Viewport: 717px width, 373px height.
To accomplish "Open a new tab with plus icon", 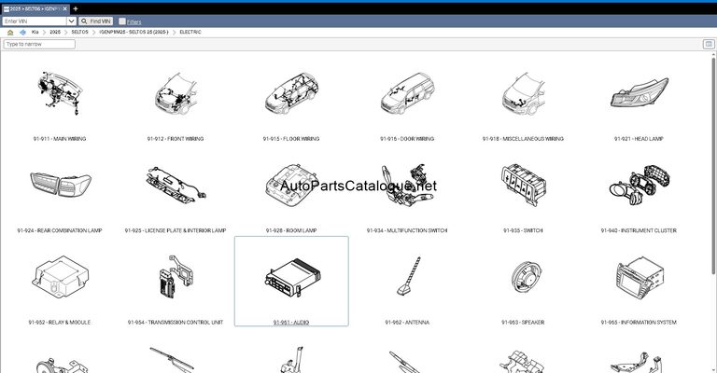I will point(76,8).
